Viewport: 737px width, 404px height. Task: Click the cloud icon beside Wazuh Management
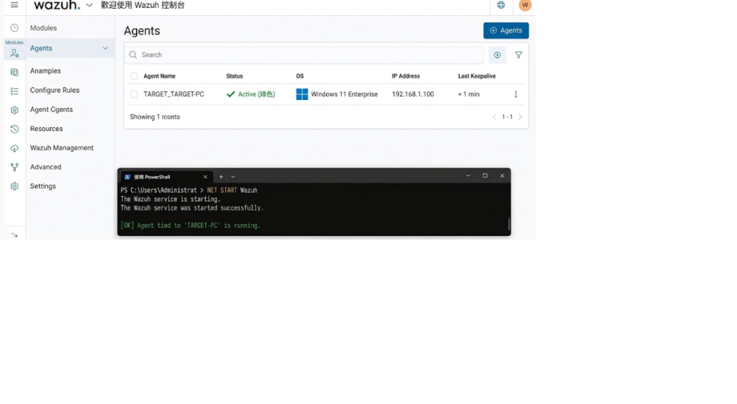pos(14,148)
